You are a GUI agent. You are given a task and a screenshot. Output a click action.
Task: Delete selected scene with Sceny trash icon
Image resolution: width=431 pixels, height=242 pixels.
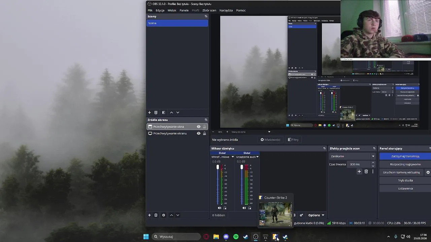(x=156, y=113)
